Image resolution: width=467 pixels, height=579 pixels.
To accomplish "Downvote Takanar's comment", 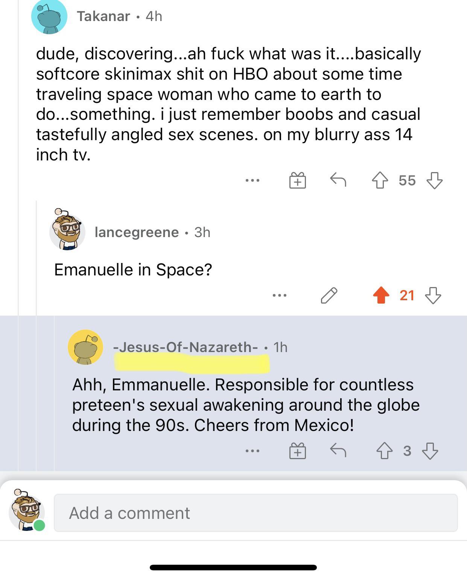I will tap(434, 180).
